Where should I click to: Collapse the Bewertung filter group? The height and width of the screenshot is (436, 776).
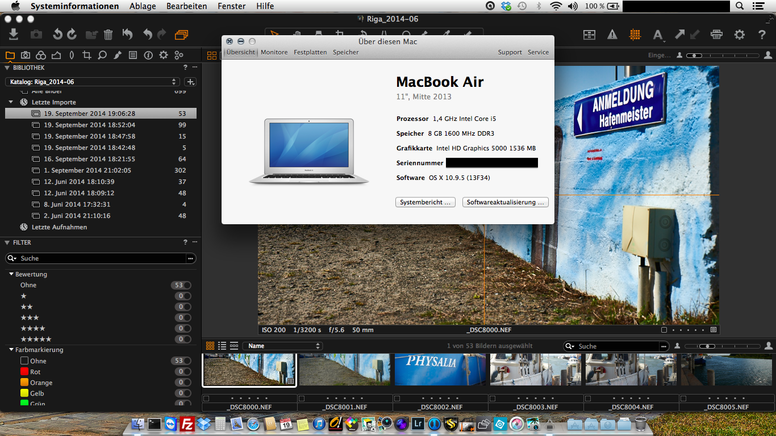pos(11,274)
